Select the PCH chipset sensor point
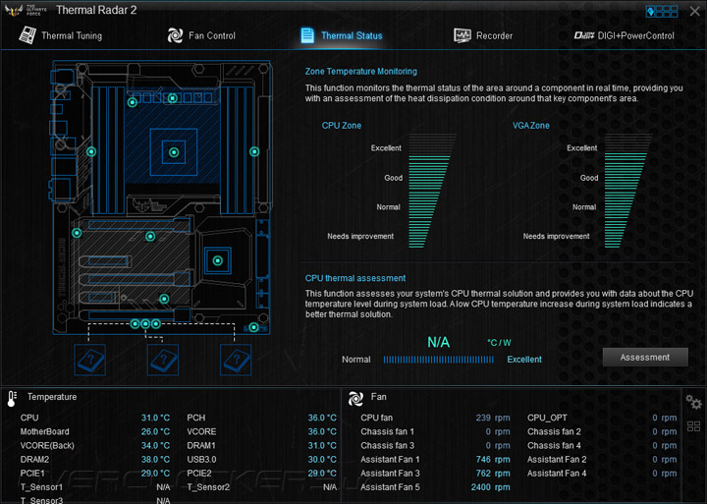Screen dimensions: 707x504 click(218, 260)
